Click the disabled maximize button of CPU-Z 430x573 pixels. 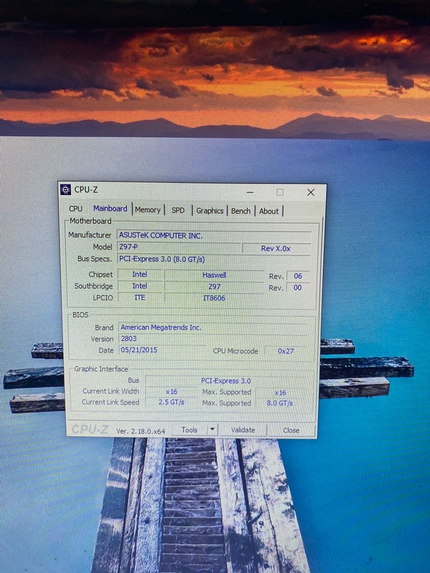click(x=280, y=192)
